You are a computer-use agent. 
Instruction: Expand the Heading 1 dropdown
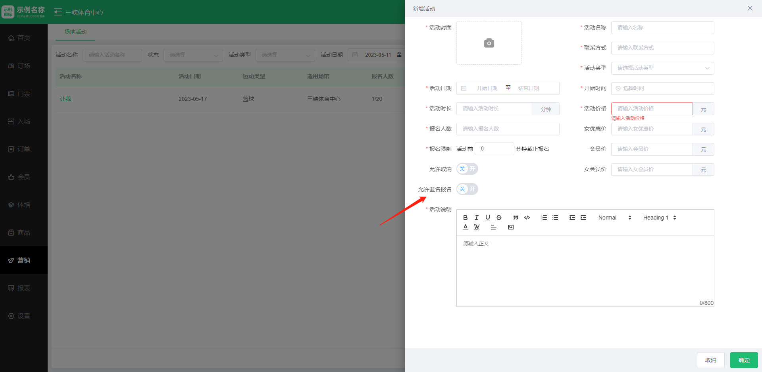click(x=659, y=218)
